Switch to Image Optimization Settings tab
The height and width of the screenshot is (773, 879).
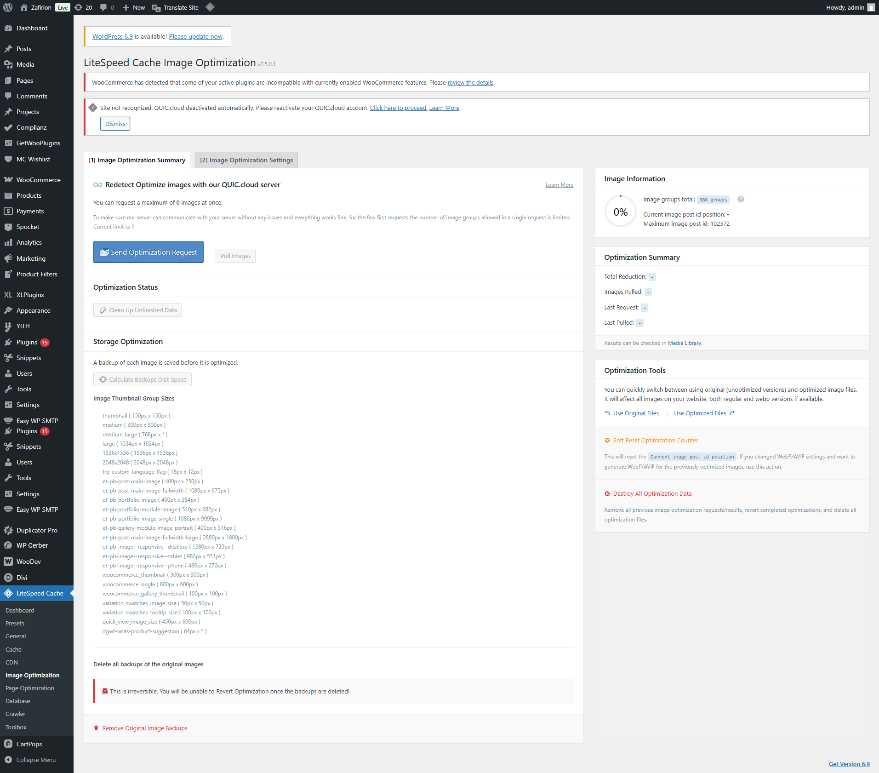point(246,160)
